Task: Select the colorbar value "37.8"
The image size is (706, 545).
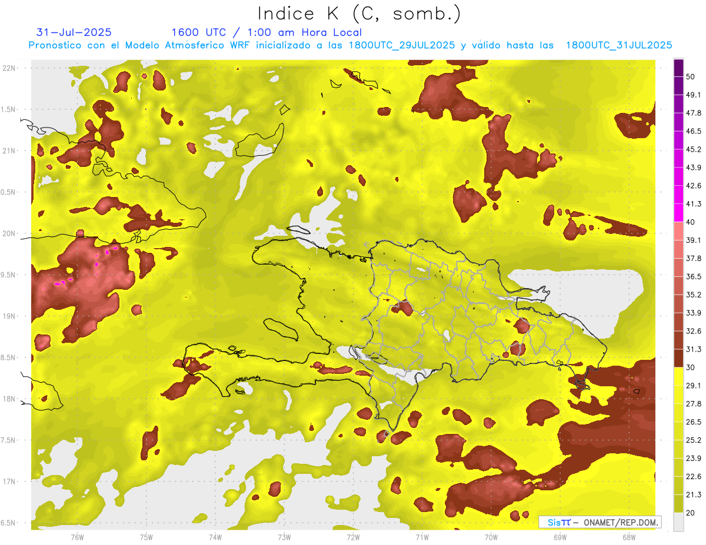Action: point(693,259)
